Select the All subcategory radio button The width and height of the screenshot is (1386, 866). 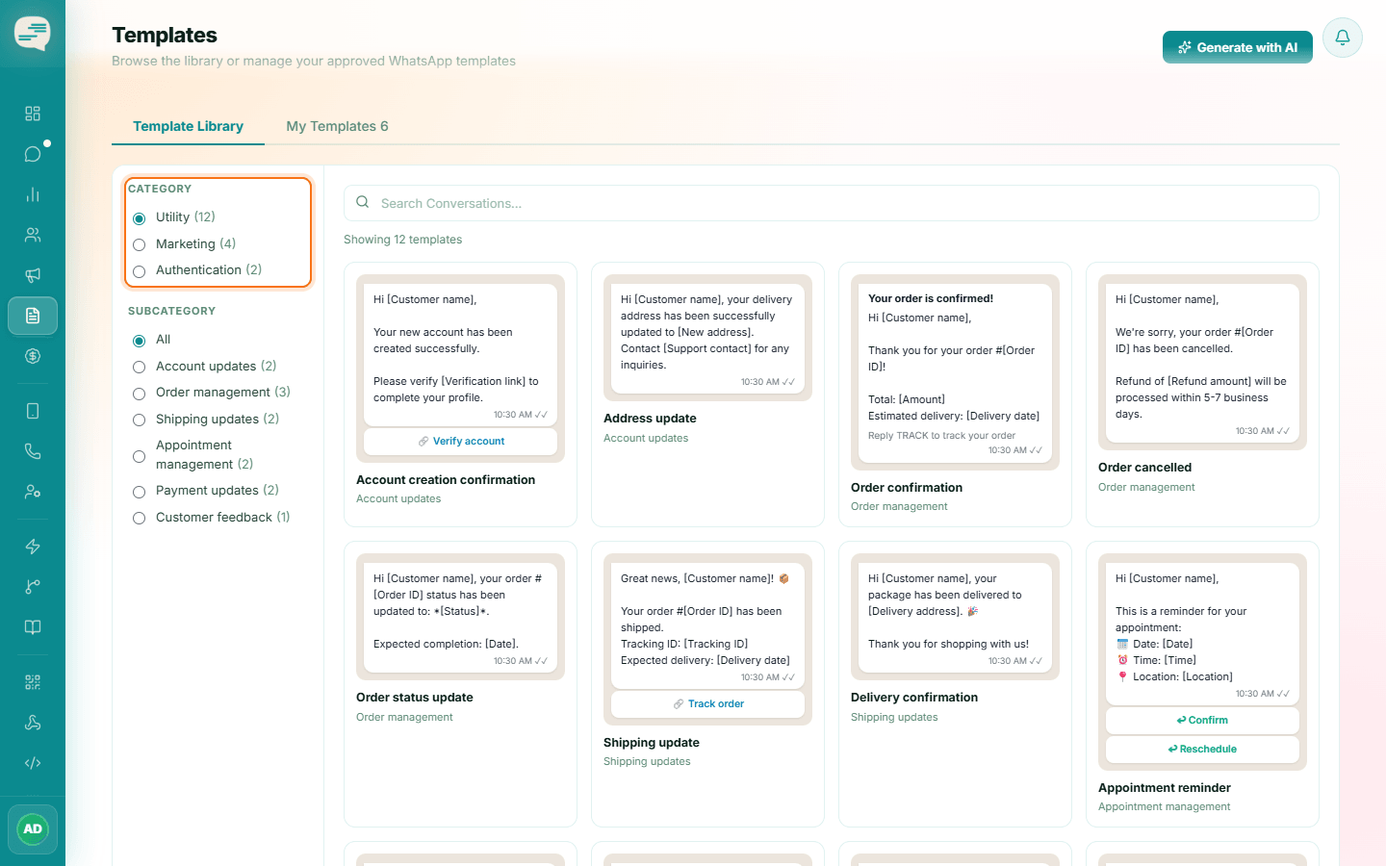click(x=139, y=341)
